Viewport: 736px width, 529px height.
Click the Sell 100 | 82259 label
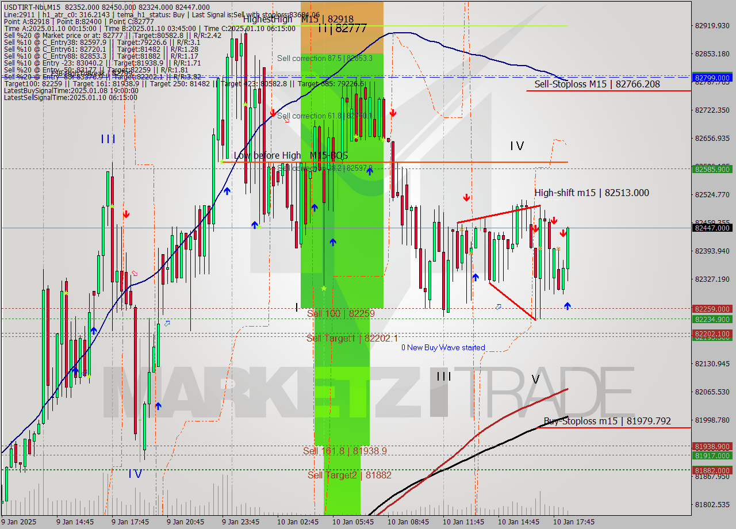click(x=340, y=313)
